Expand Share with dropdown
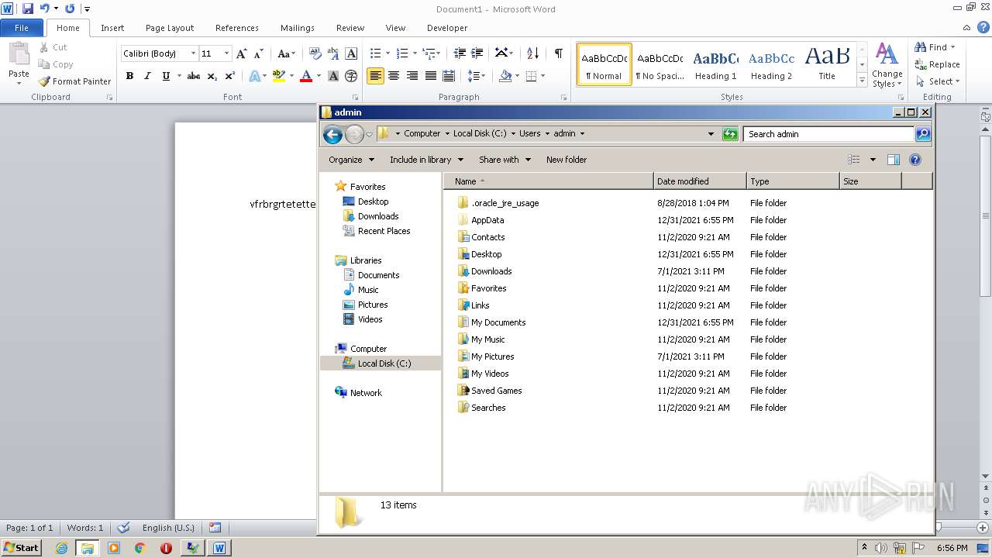This screenshot has height=558, width=992. [505, 160]
